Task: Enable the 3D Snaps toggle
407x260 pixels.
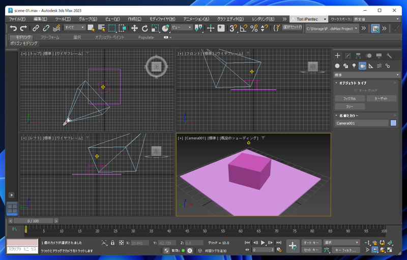Action: tap(232, 28)
